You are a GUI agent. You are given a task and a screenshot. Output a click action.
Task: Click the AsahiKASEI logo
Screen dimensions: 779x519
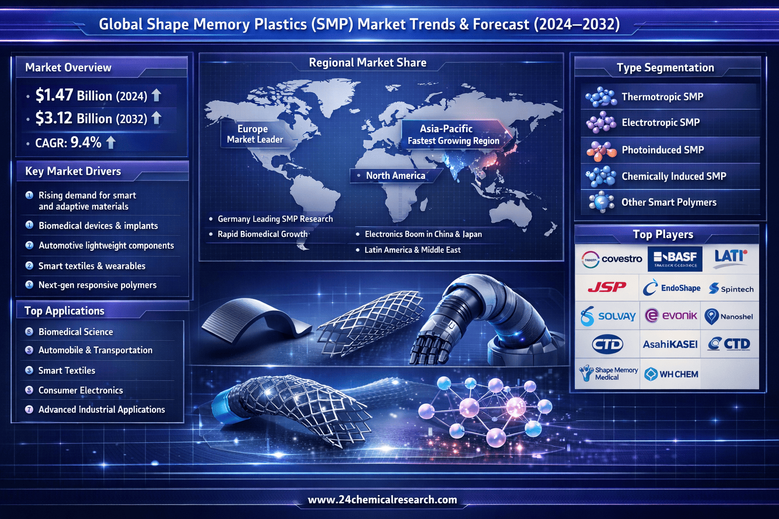pos(670,345)
